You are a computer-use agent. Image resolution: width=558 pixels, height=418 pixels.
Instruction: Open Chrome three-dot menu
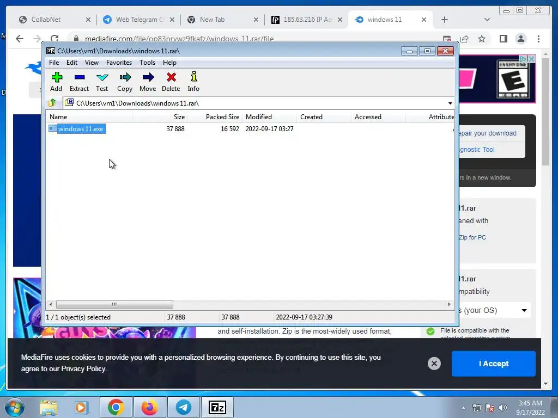click(x=539, y=39)
